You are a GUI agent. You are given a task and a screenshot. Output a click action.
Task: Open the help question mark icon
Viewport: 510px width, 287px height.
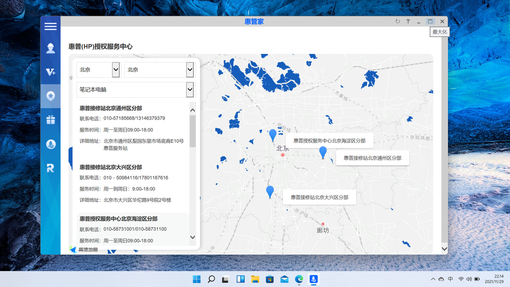click(x=408, y=21)
